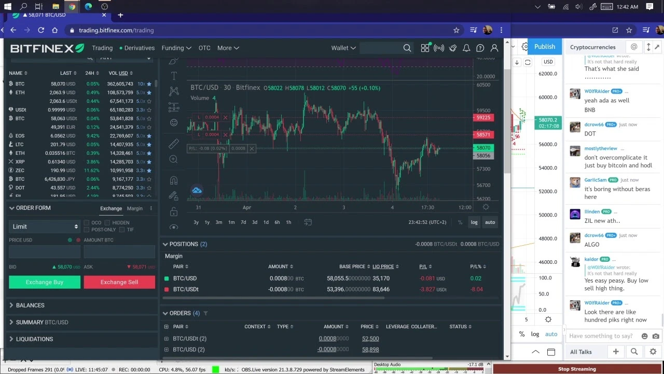
Task: Click the search icon beside All Talks
Action: (634, 352)
